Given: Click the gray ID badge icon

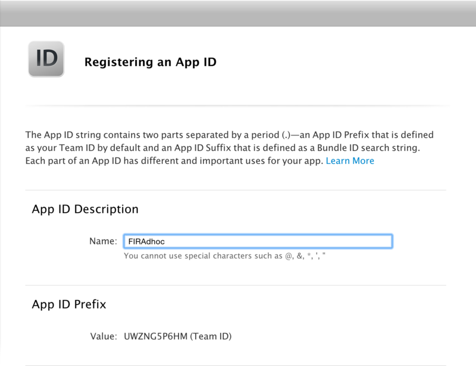Looking at the screenshot, I should click(46, 59).
